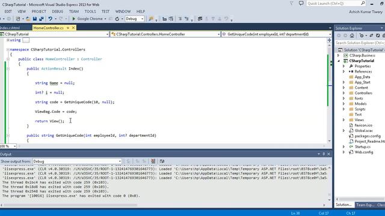Click the Find in Files icon
The height and width of the screenshot is (216, 385).
(x=151, y=19)
